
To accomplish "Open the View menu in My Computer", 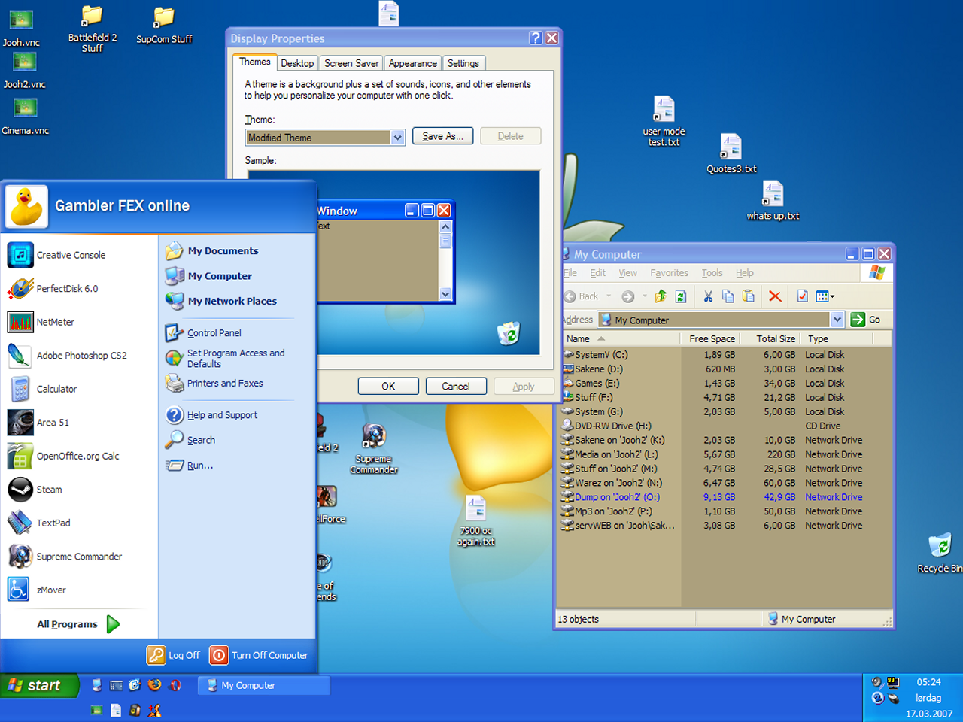I will click(x=627, y=273).
